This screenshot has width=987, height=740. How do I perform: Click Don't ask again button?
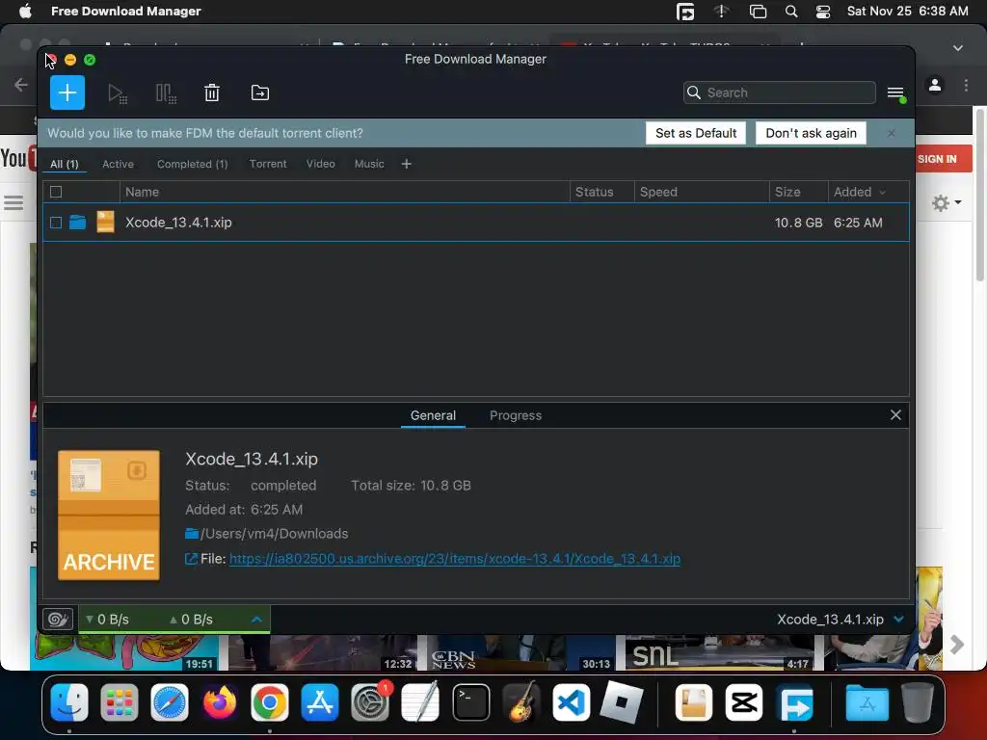click(811, 133)
